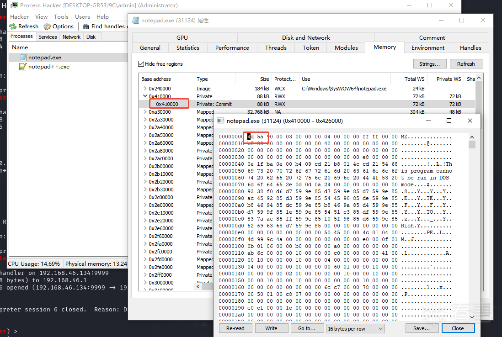Switch to the Network tab in Process Hacker

[71, 37]
